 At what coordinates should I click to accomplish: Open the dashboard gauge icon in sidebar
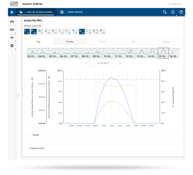click(x=12, y=22)
